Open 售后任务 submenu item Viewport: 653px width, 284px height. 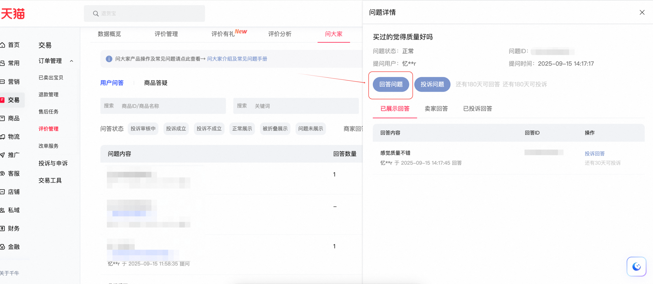(48, 112)
